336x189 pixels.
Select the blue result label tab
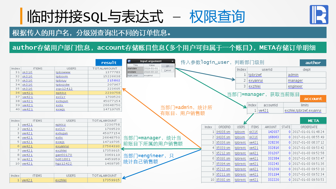tap(109, 62)
